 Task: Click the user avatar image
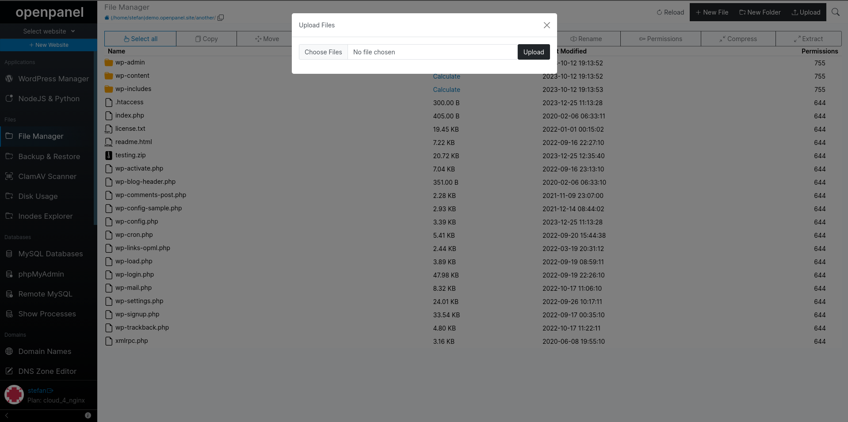14,395
